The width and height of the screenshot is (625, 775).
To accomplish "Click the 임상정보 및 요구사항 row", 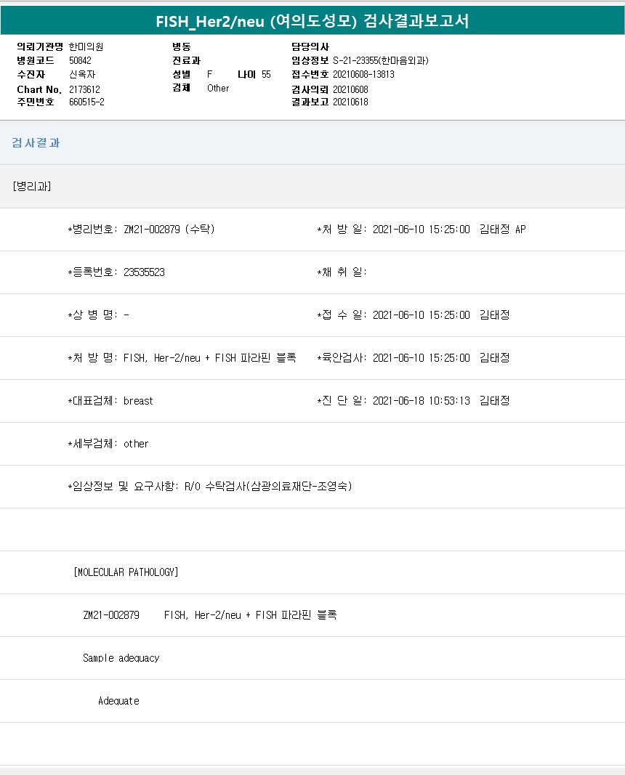I will [x=210, y=487].
